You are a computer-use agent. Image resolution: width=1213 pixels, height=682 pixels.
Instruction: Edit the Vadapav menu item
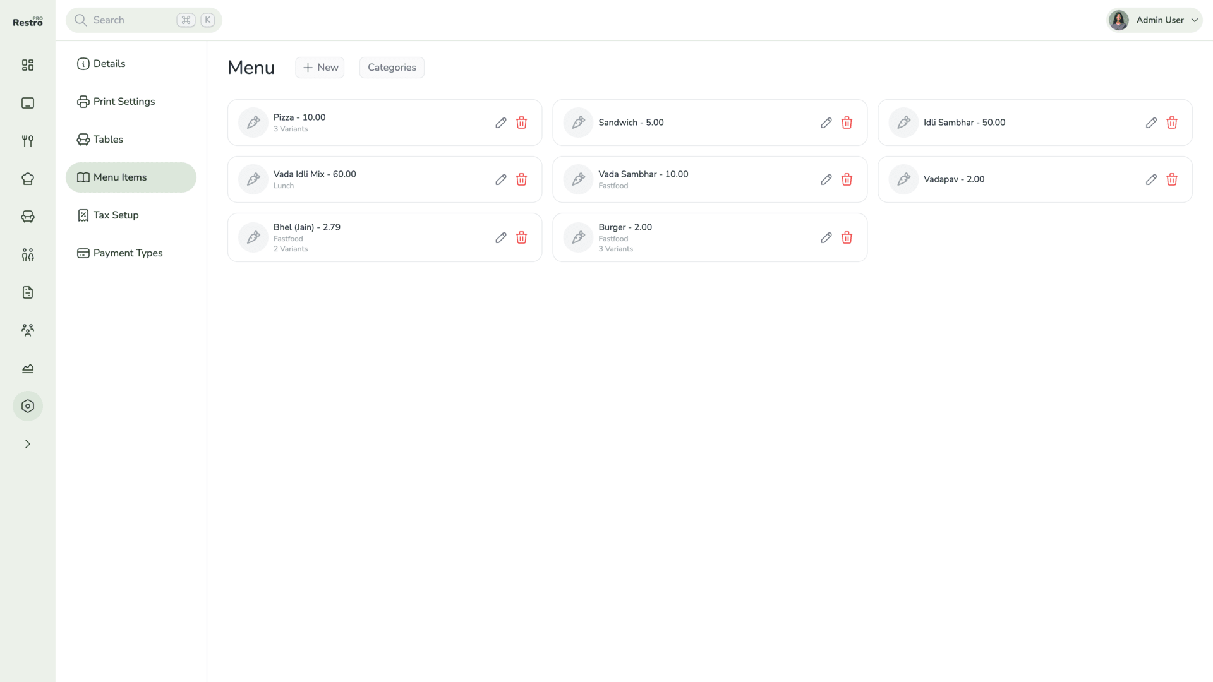pos(1151,179)
